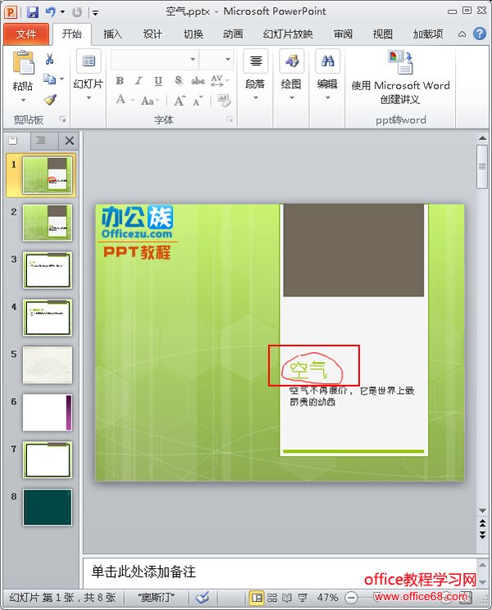
Task: Toggle Strikethrough abc button
Action: tap(198, 80)
